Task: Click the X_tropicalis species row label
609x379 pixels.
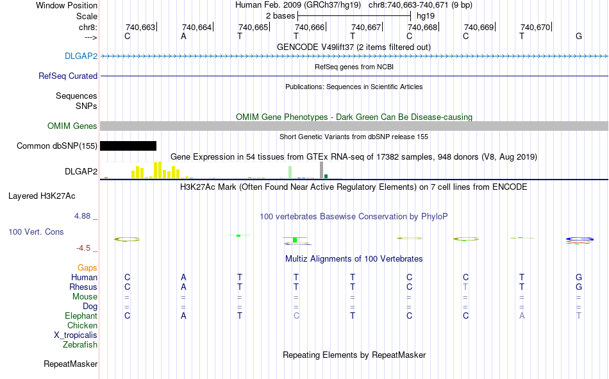Action: point(76,335)
